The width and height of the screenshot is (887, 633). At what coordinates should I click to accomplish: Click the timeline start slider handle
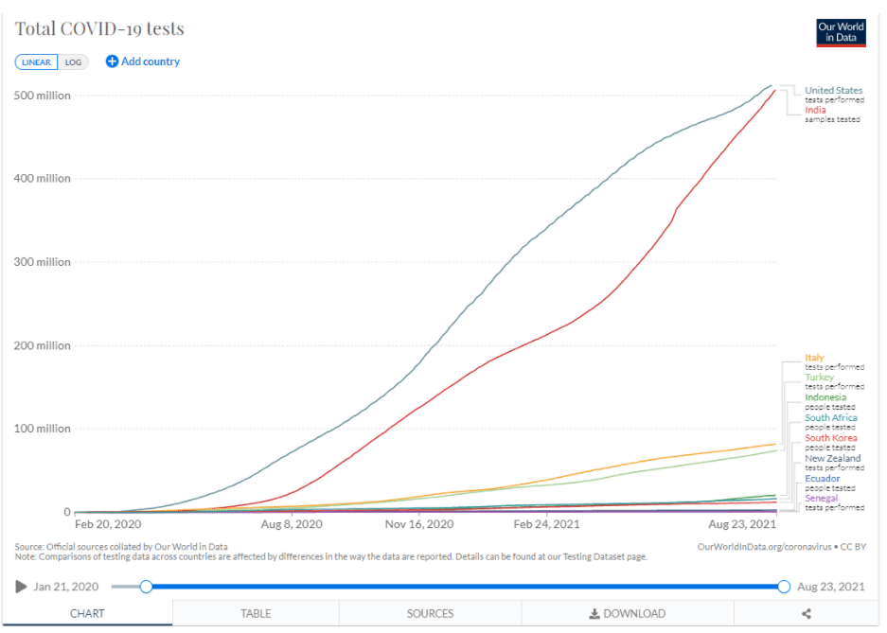(146, 587)
